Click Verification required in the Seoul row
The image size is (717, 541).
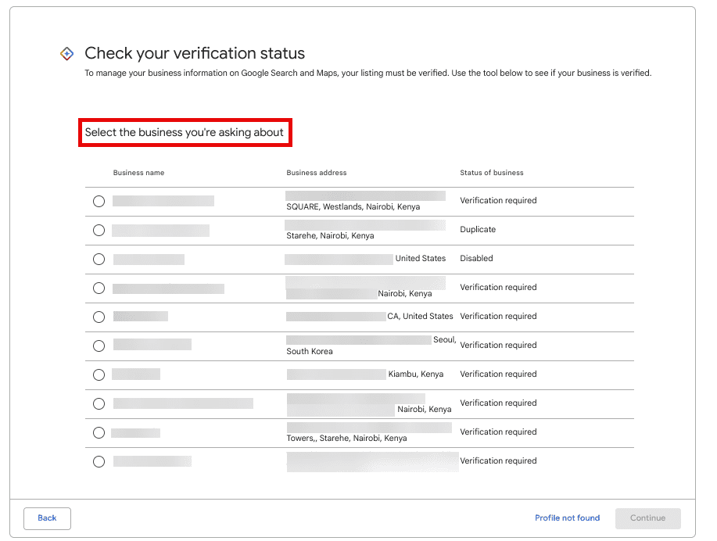[498, 346]
